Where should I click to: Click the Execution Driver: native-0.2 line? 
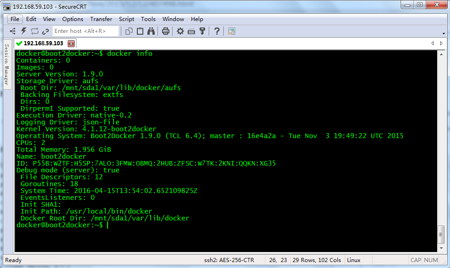point(74,115)
